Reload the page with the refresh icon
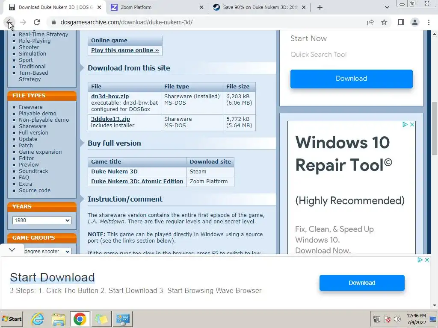 [x=37, y=22]
